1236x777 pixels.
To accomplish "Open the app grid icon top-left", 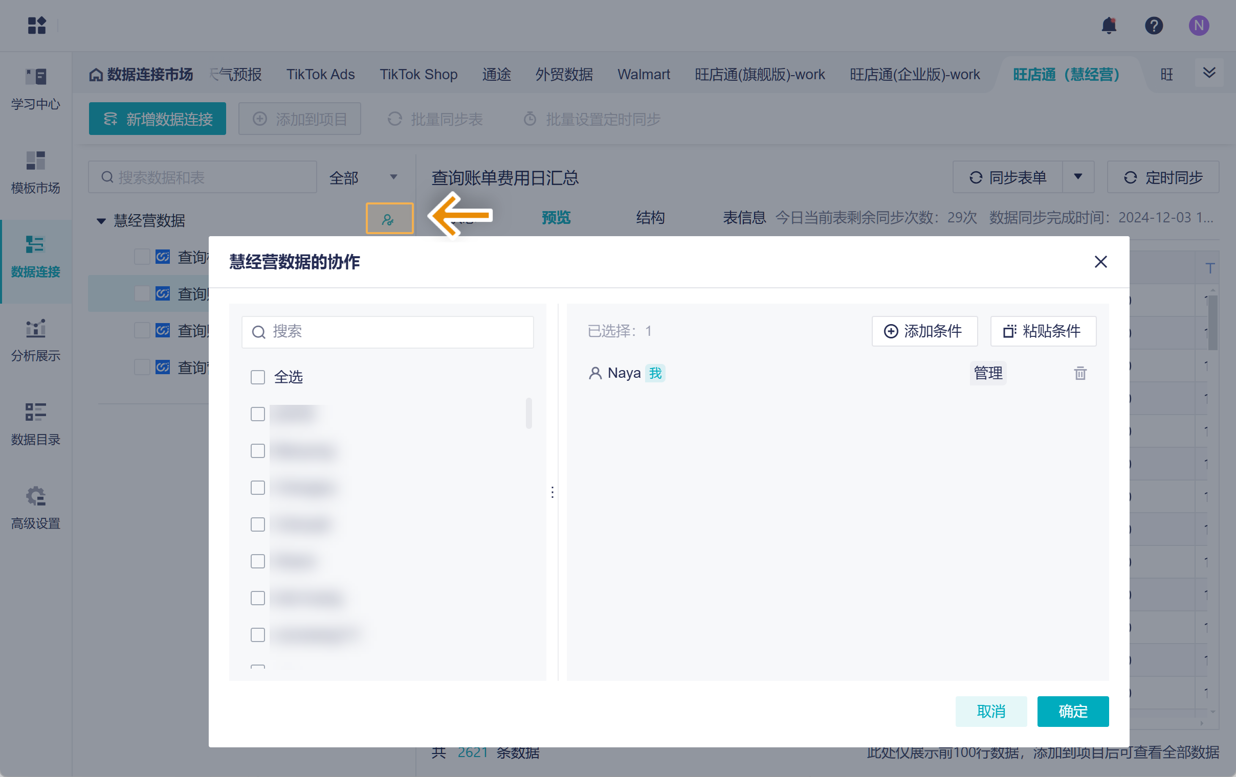I will click(36, 25).
